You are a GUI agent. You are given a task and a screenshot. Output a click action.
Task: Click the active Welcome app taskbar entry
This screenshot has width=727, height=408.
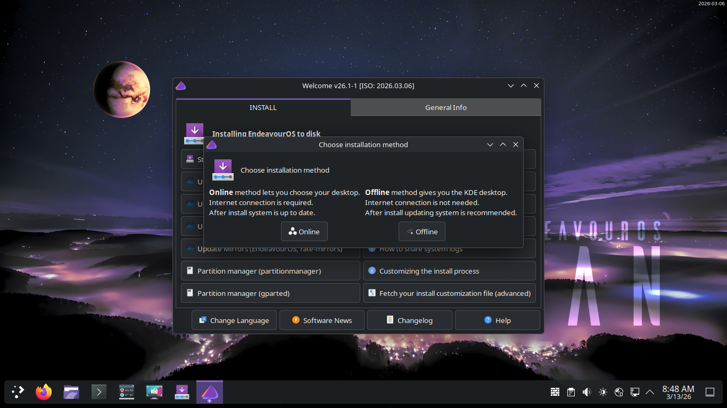(x=210, y=392)
